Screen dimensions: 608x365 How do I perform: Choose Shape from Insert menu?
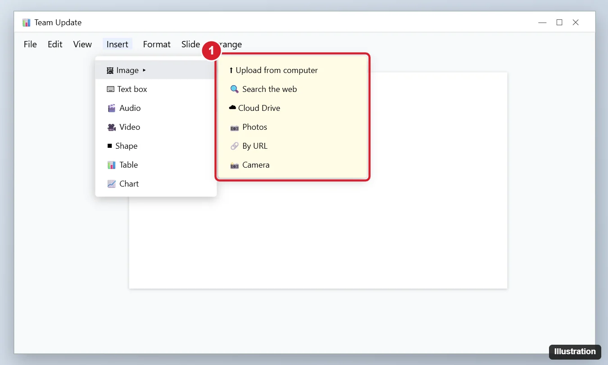tap(156, 146)
